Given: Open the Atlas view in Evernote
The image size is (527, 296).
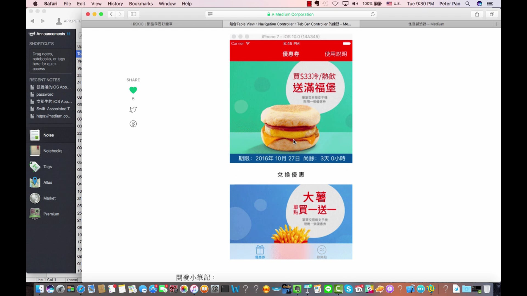Looking at the screenshot, I should click(47, 182).
